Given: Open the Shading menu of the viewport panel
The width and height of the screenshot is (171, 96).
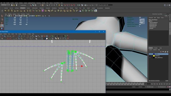Looking at the screenshot, I should click(10, 14).
